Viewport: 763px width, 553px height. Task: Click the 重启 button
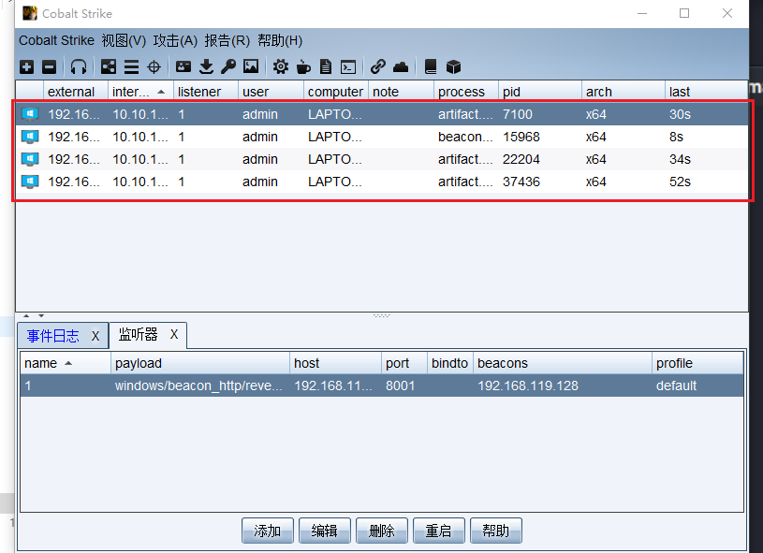pyautogui.click(x=438, y=531)
